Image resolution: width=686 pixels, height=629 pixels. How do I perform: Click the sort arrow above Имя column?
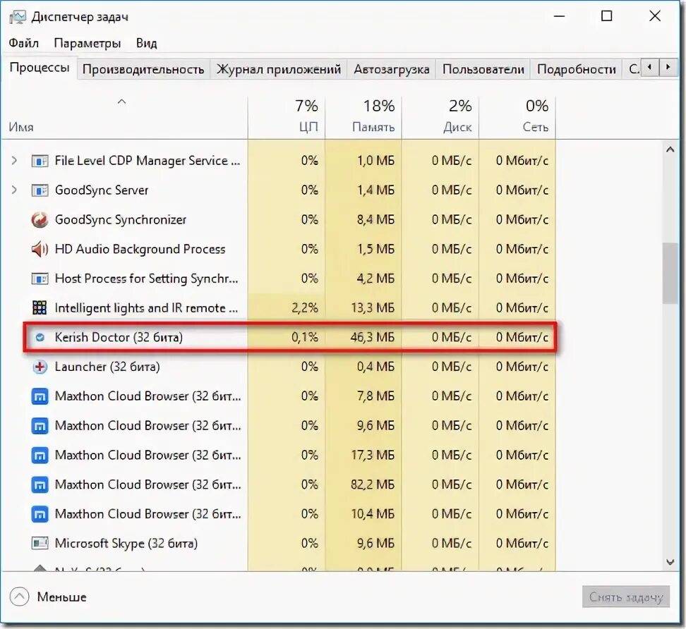(121, 102)
